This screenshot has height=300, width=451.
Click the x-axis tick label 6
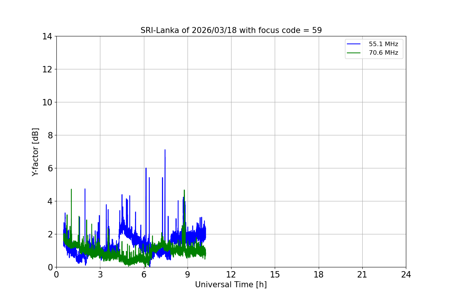click(x=144, y=274)
